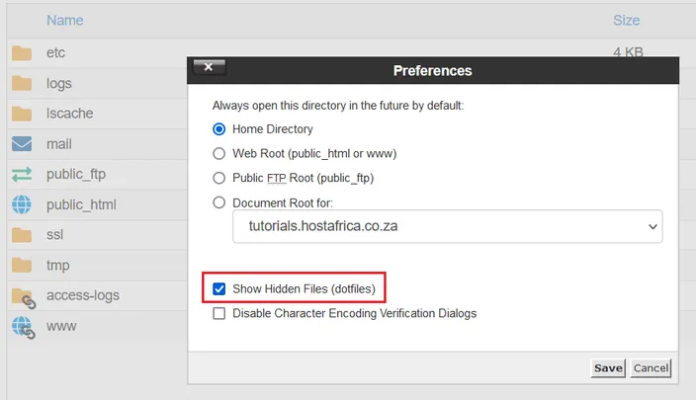Close the Preferences dialog with X
Screen dimensions: 696x400
(x=209, y=67)
